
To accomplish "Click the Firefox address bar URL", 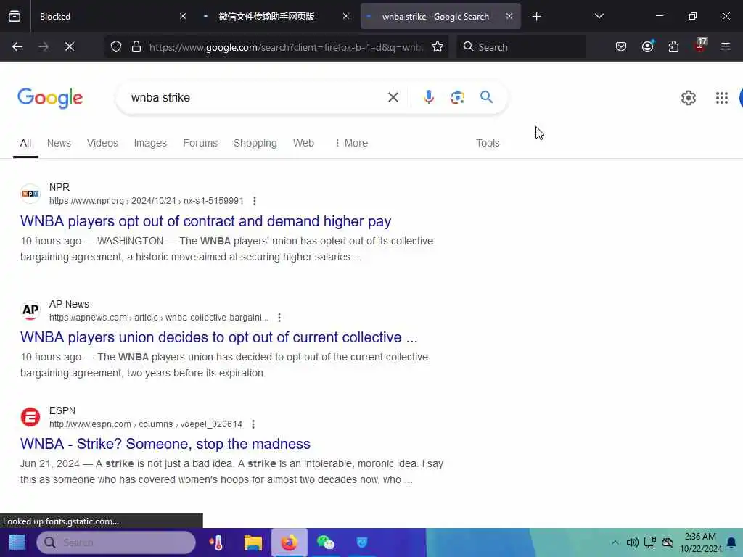I will click(286, 47).
